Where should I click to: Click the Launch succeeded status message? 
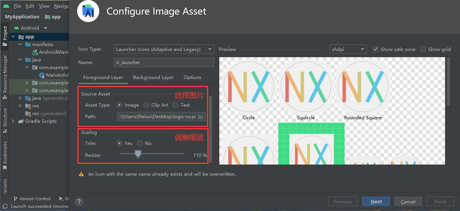39,206
